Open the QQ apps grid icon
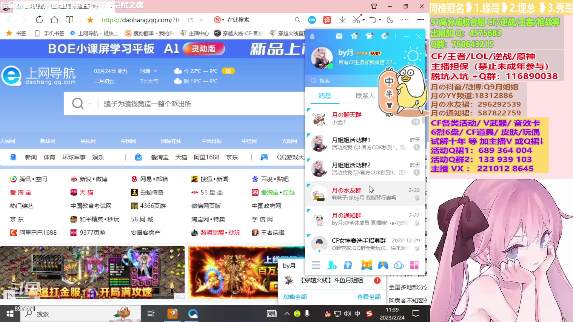Screen dimensions: 573x322 [414, 265]
